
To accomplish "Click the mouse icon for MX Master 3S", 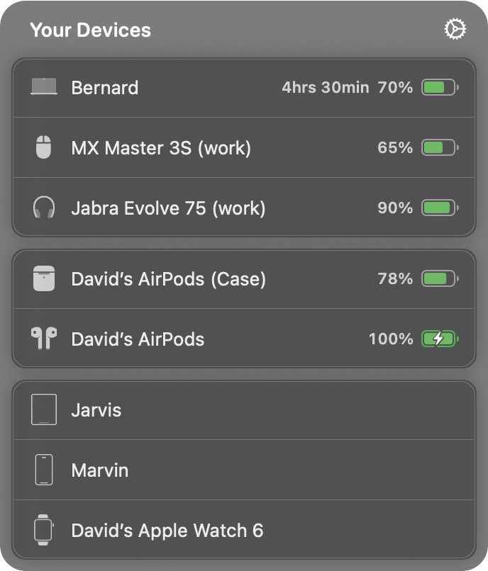I will point(44,147).
